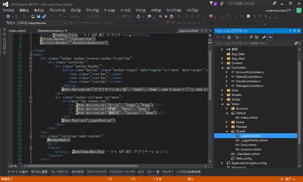
Task: Click the Solution Explorer search magnifier icon
Action: click(296, 43)
